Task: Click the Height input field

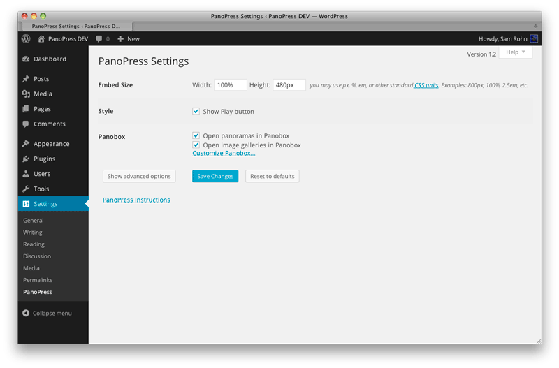Action: 289,84
